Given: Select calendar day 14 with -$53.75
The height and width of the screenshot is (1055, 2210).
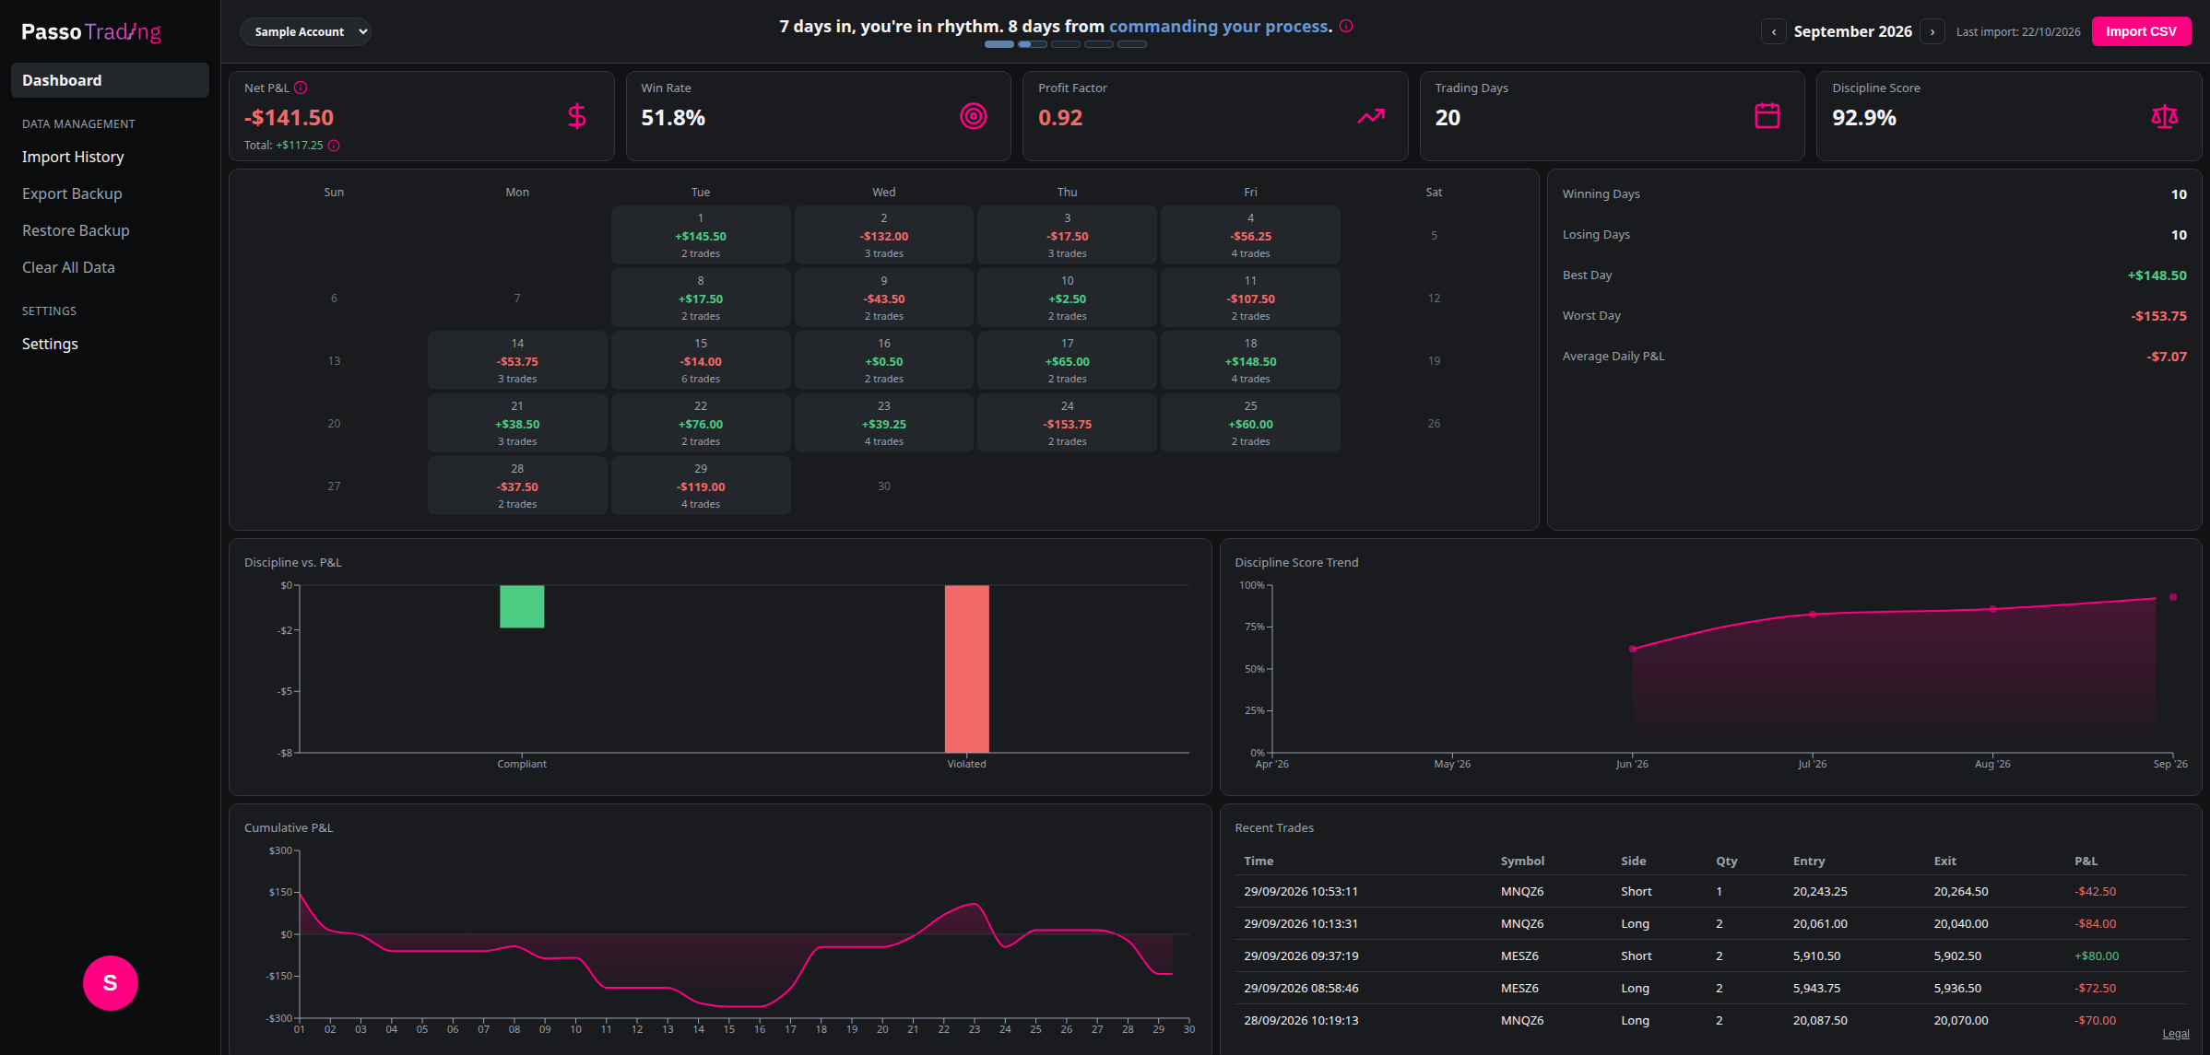Looking at the screenshot, I should click(x=517, y=360).
